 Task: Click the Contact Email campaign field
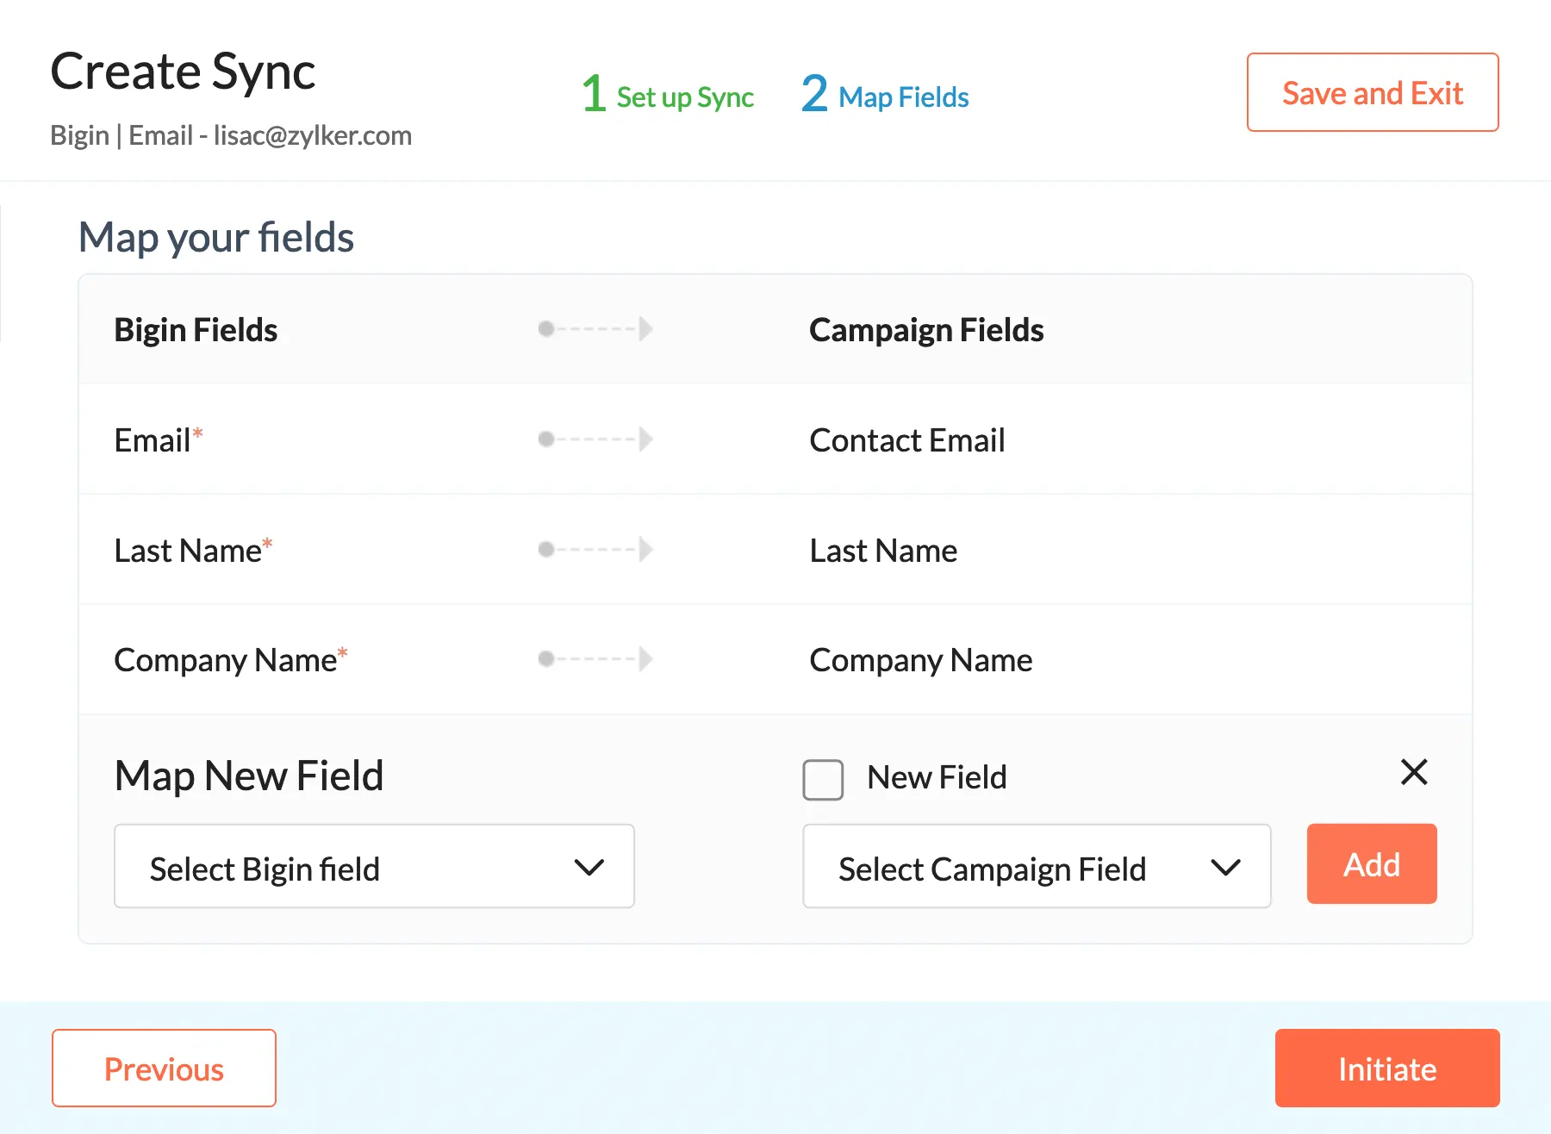click(x=907, y=440)
